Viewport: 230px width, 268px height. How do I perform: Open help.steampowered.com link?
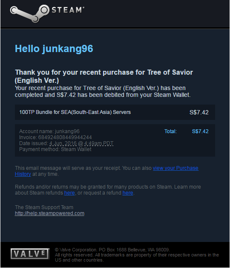click(49, 213)
